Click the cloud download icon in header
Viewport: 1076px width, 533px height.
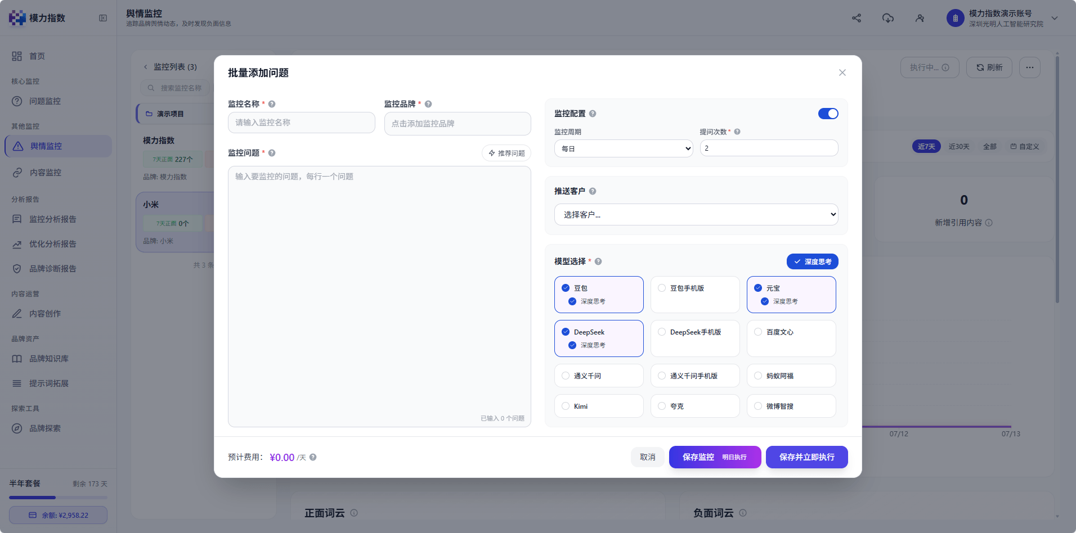888,18
